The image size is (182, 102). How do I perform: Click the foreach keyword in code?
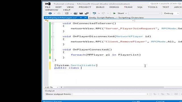78,55
